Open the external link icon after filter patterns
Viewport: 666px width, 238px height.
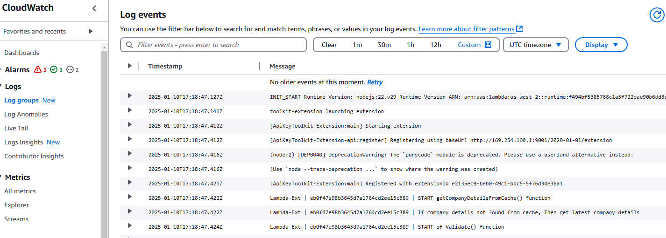519,29
